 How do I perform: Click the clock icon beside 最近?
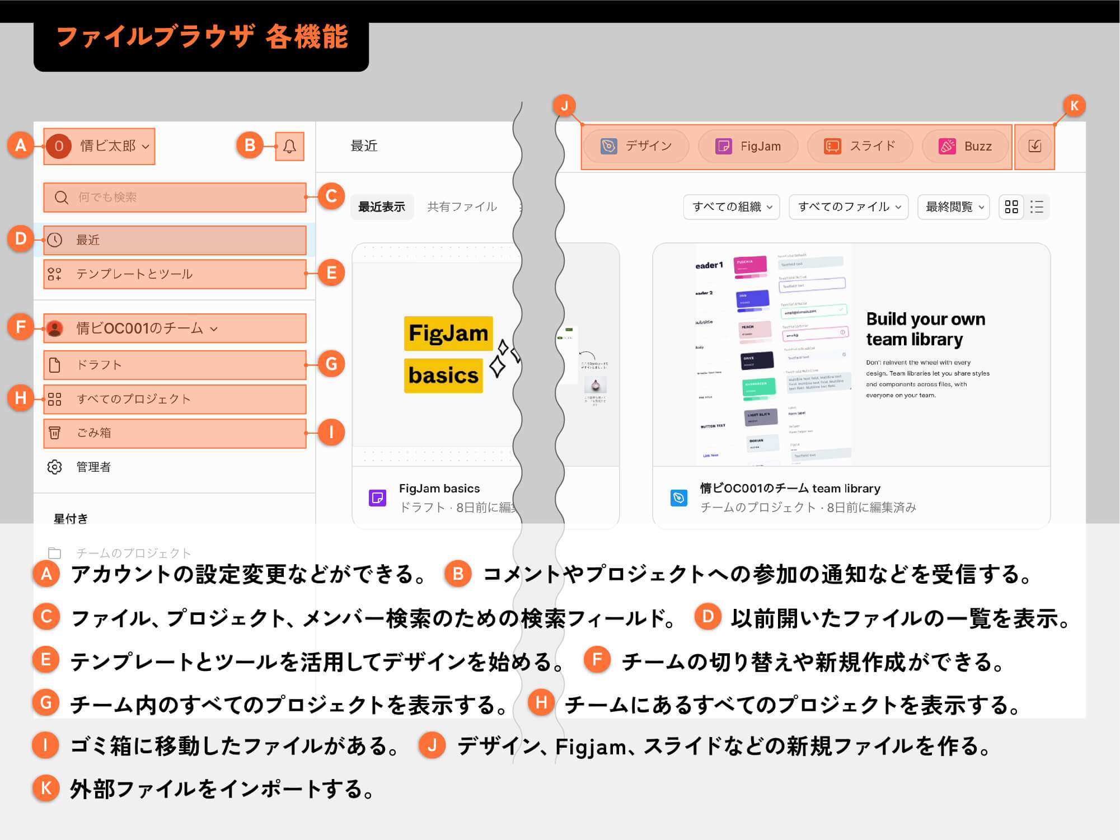55,240
